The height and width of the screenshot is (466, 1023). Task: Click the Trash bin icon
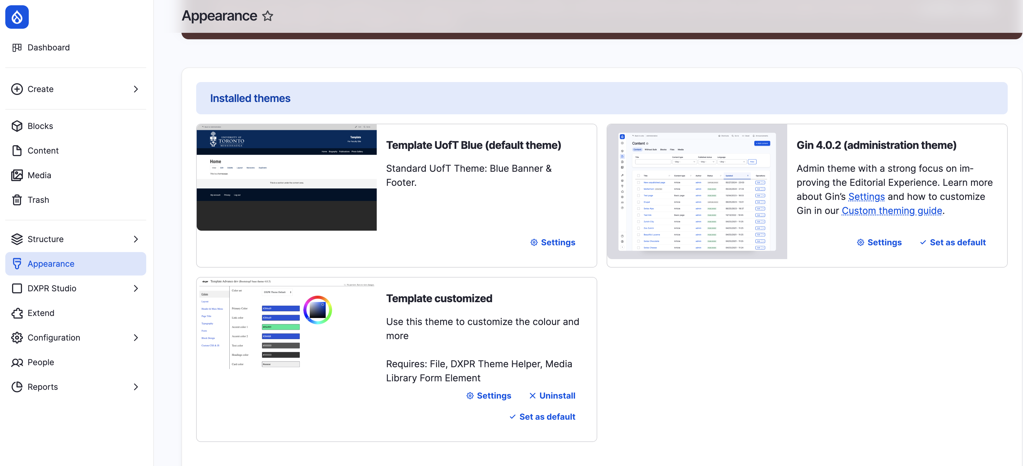click(17, 200)
